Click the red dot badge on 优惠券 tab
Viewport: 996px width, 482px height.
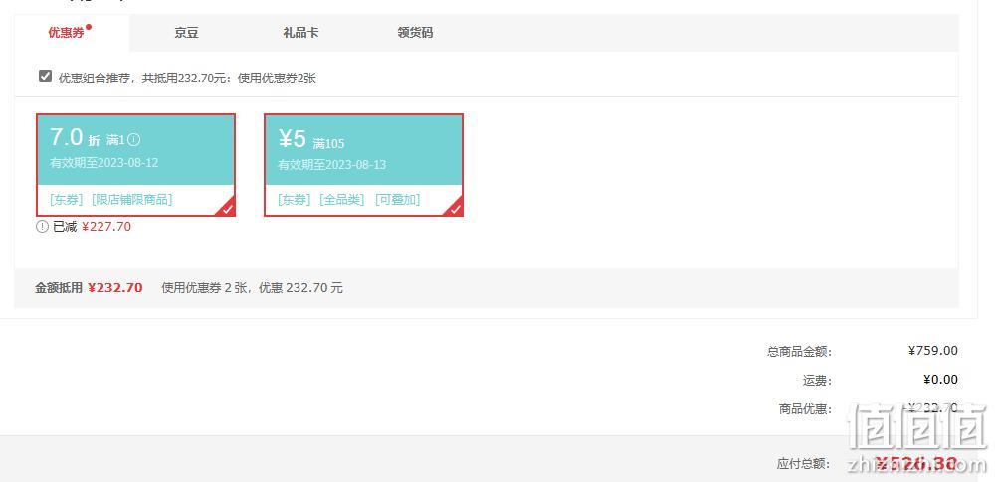[89, 27]
